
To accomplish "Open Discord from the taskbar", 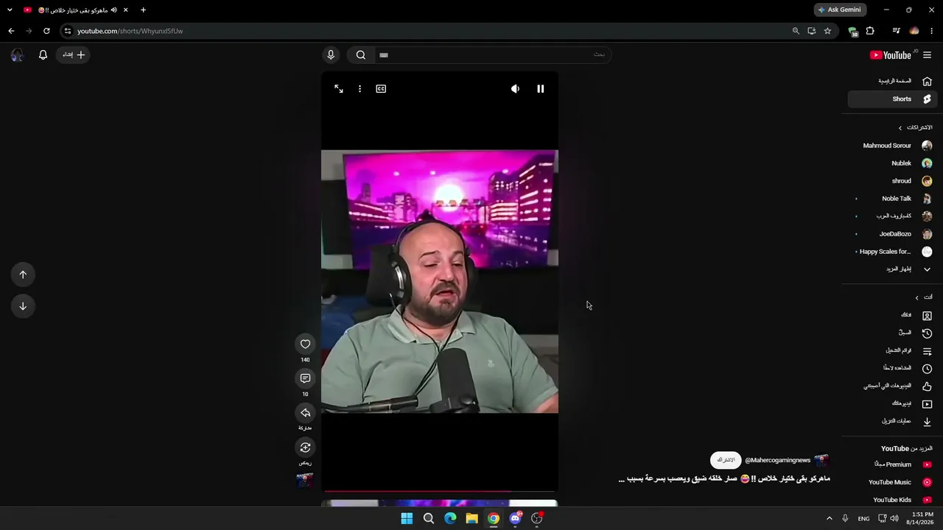I will point(515,518).
